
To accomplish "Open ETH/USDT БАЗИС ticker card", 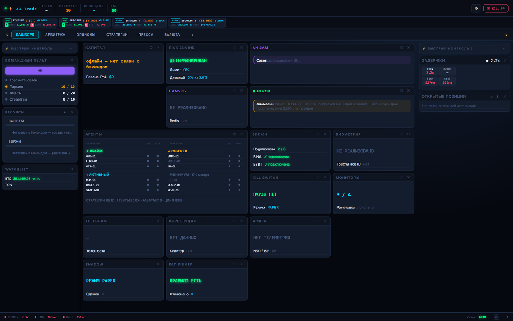I will click(x=139, y=22).
